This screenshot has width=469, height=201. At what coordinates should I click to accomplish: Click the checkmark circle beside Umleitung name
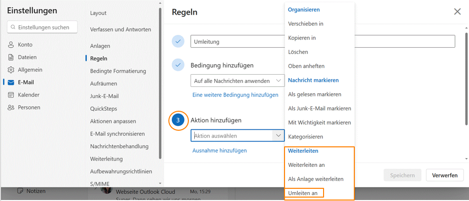(x=178, y=41)
